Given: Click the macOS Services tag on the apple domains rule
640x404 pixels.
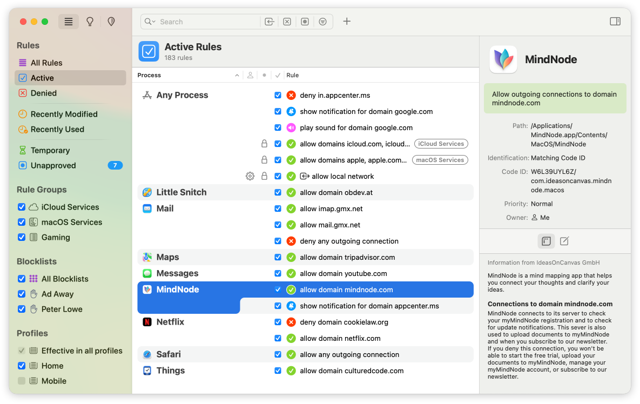Looking at the screenshot, I should coord(440,159).
